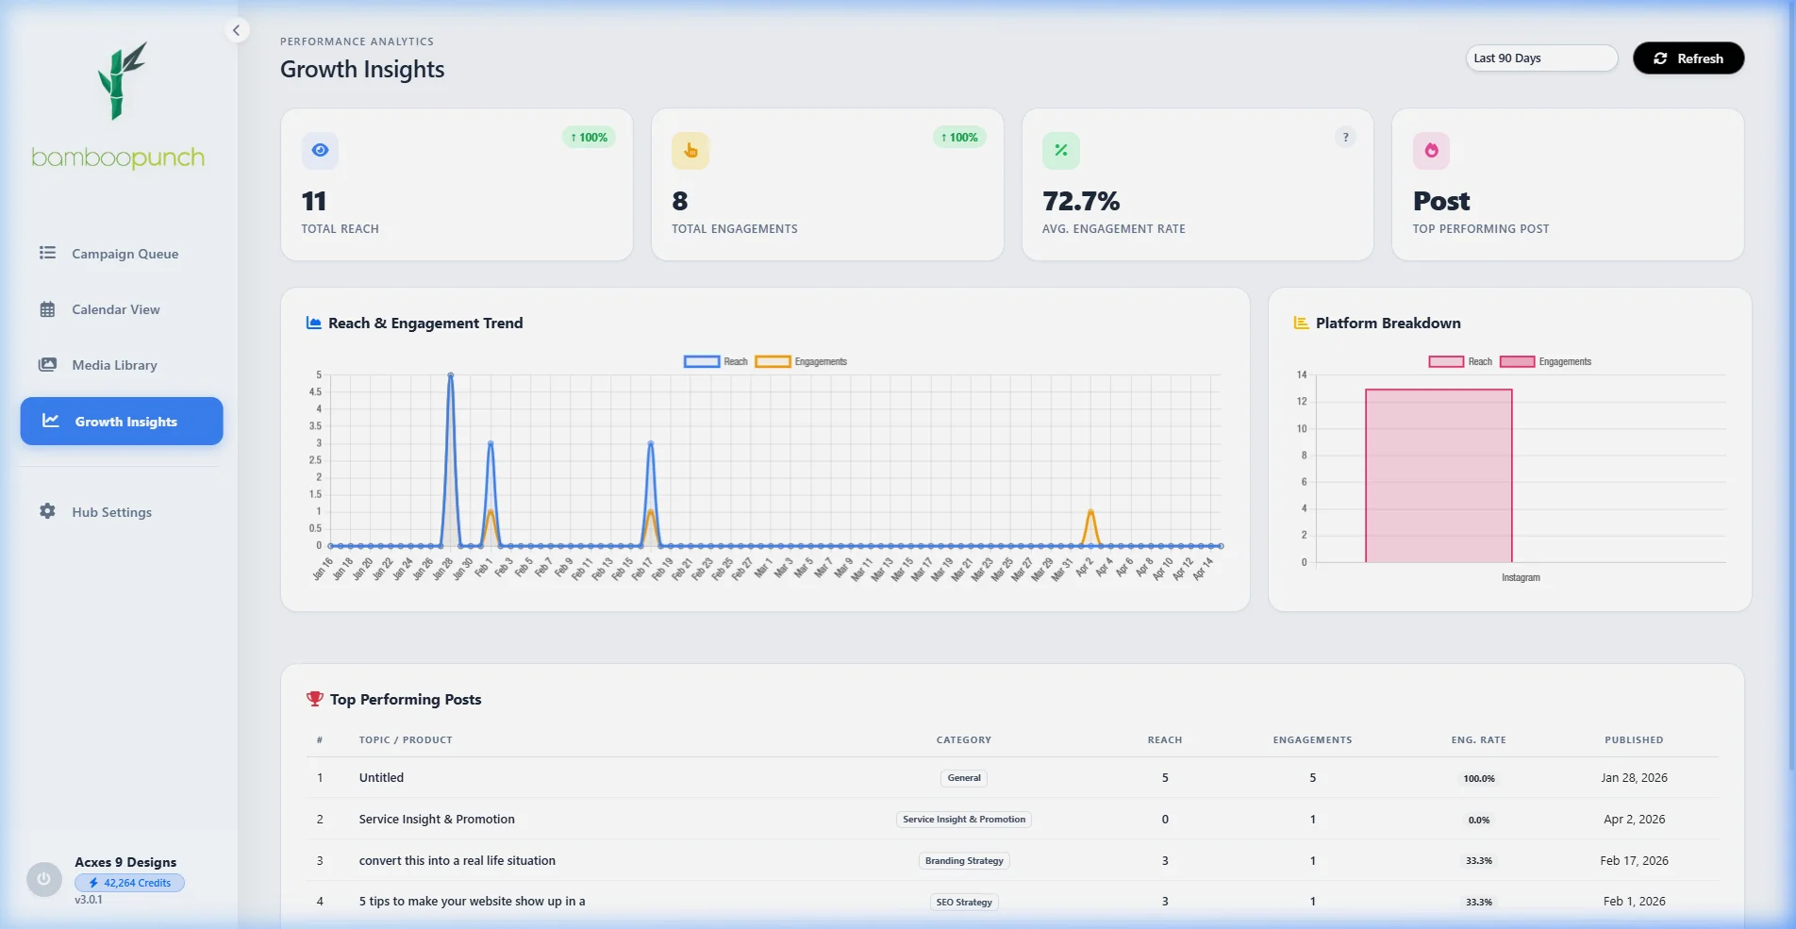
Task: Click the PUBLISHED column header
Action: 1634,740
